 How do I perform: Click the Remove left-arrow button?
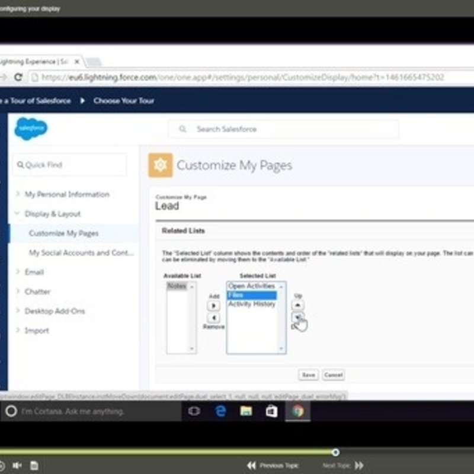(213, 318)
